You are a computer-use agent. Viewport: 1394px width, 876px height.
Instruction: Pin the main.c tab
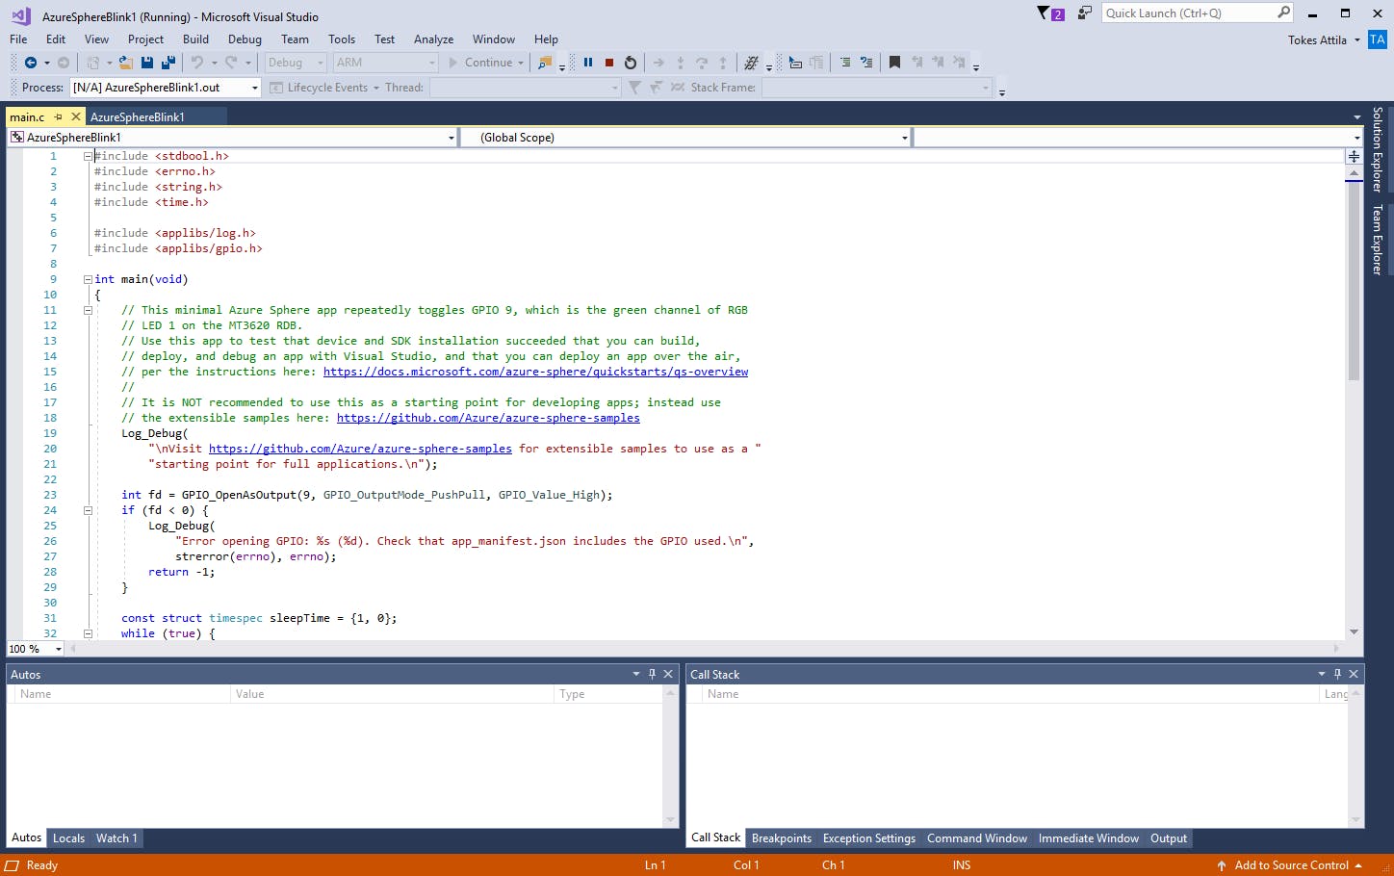tap(59, 116)
